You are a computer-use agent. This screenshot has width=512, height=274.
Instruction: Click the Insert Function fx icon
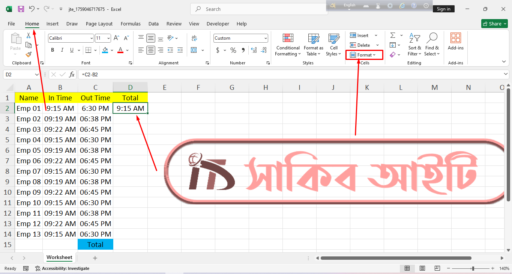coord(72,74)
